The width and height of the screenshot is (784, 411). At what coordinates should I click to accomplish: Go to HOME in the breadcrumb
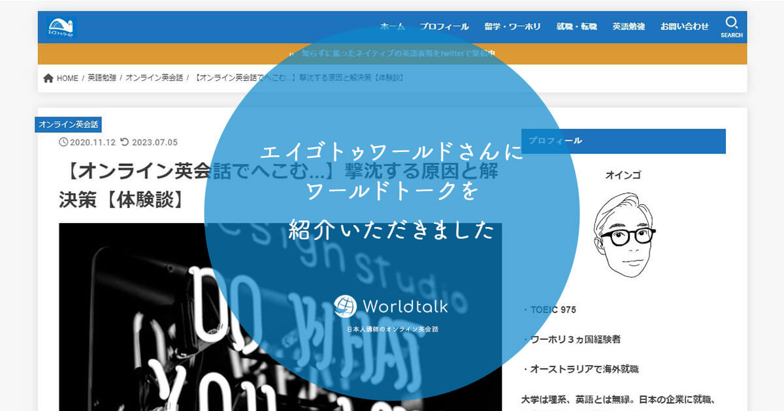click(67, 78)
